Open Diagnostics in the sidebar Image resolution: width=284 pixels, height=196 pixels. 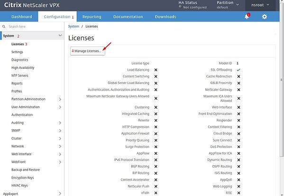coord(20,60)
